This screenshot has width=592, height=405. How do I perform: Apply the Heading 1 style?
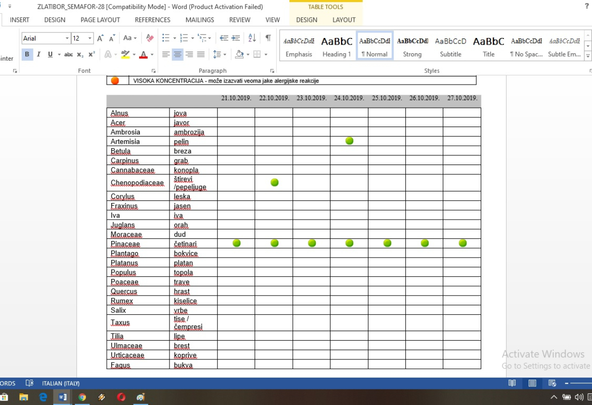point(336,47)
